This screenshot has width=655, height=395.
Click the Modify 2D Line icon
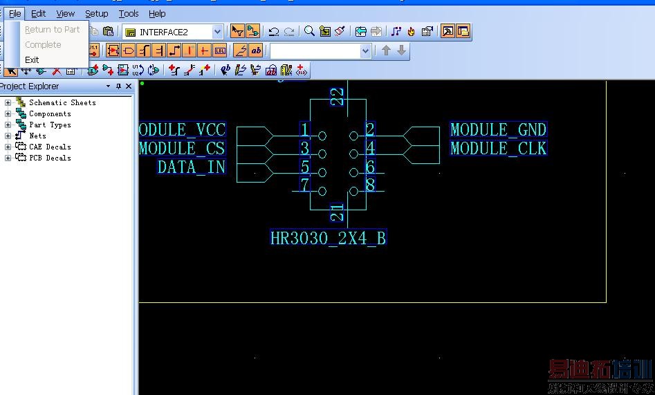[x=256, y=70]
